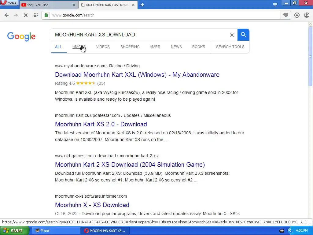Screen dimensions: 313x235
Task: Click the address bar URL field
Action: pos(161,15)
